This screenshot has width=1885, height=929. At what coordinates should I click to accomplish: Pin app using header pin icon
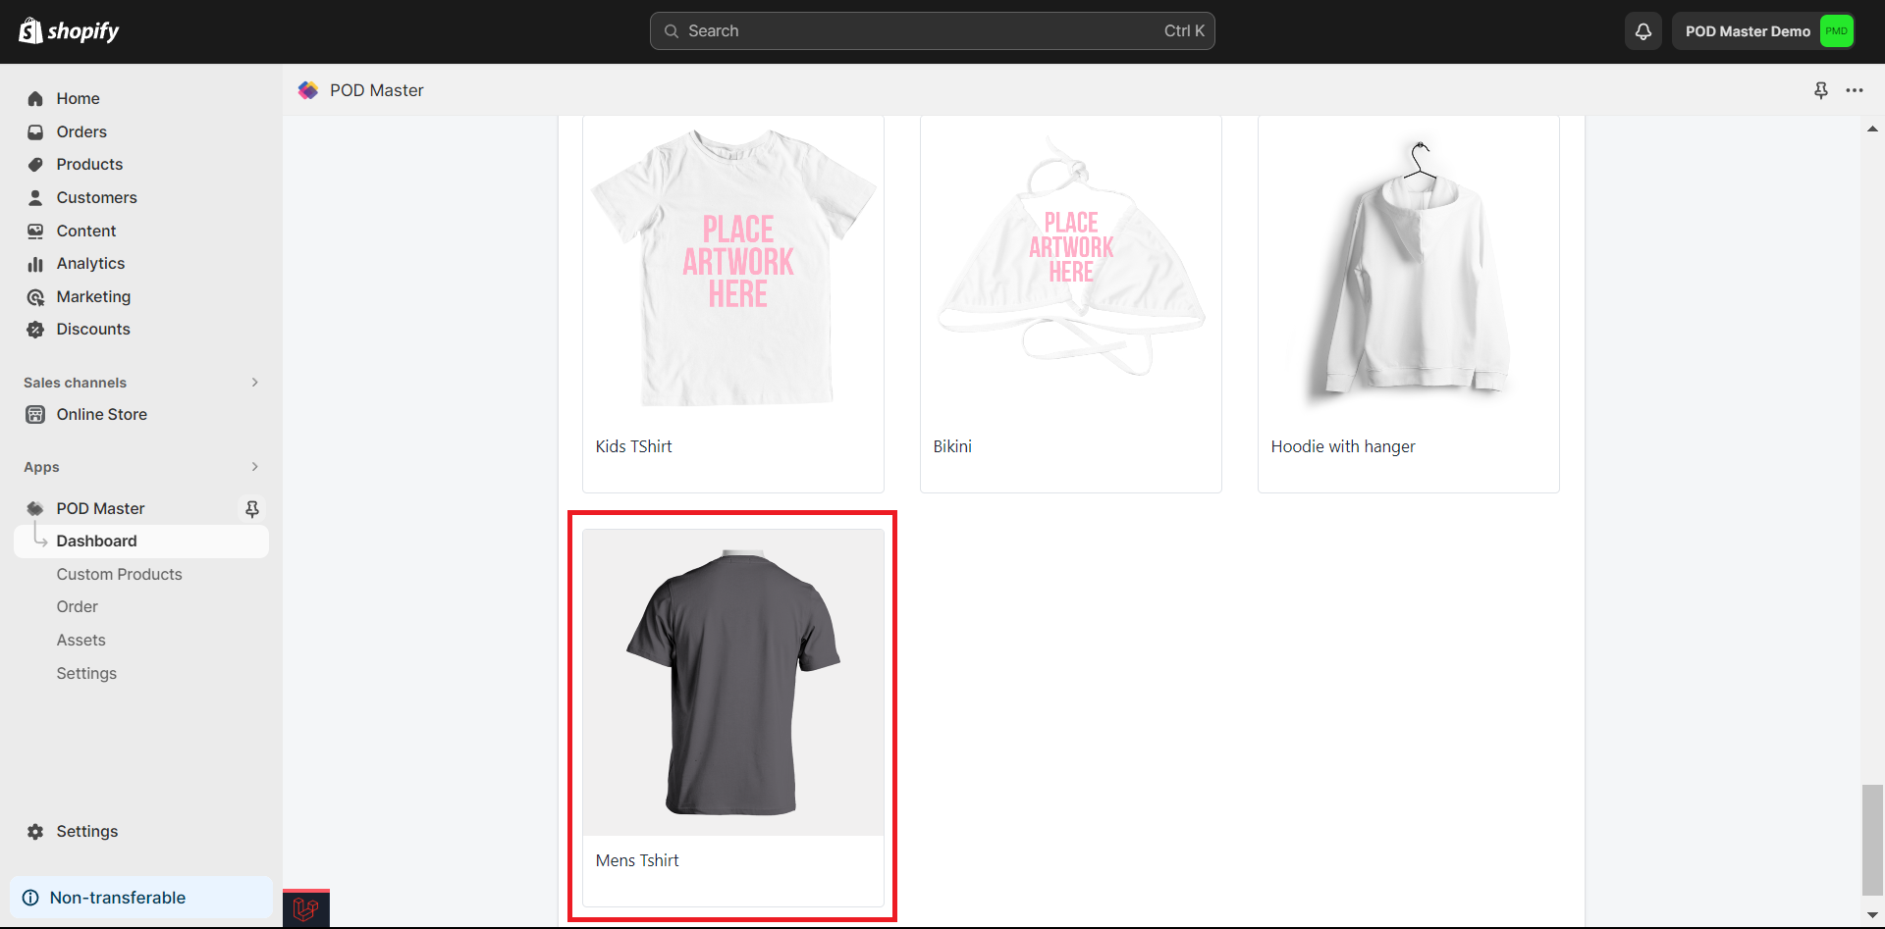[1821, 90]
